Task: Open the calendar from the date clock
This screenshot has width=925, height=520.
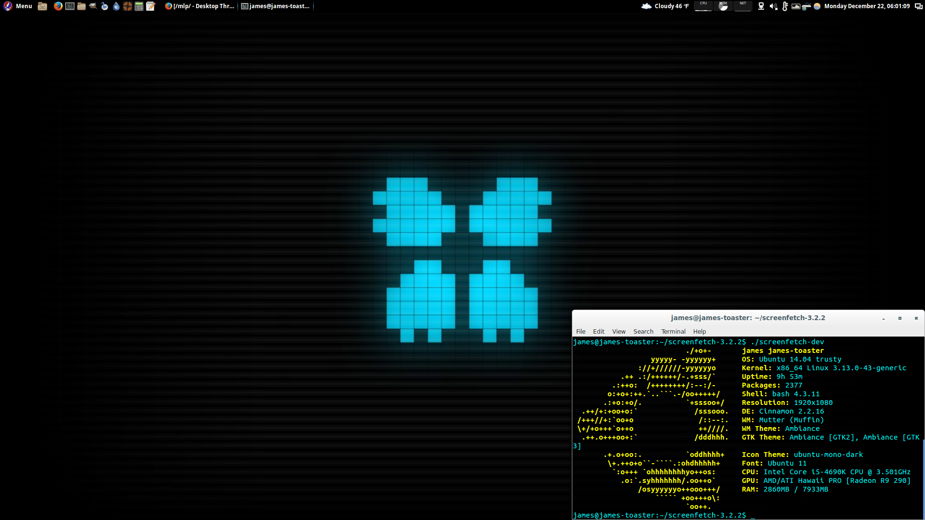Action: (x=866, y=6)
